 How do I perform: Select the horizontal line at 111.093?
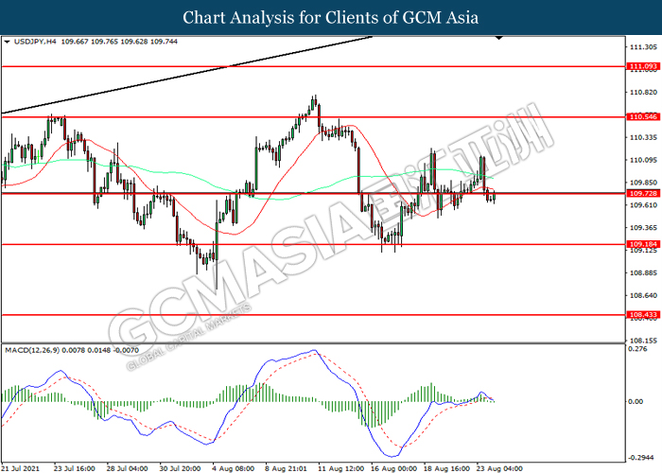pos(313,66)
